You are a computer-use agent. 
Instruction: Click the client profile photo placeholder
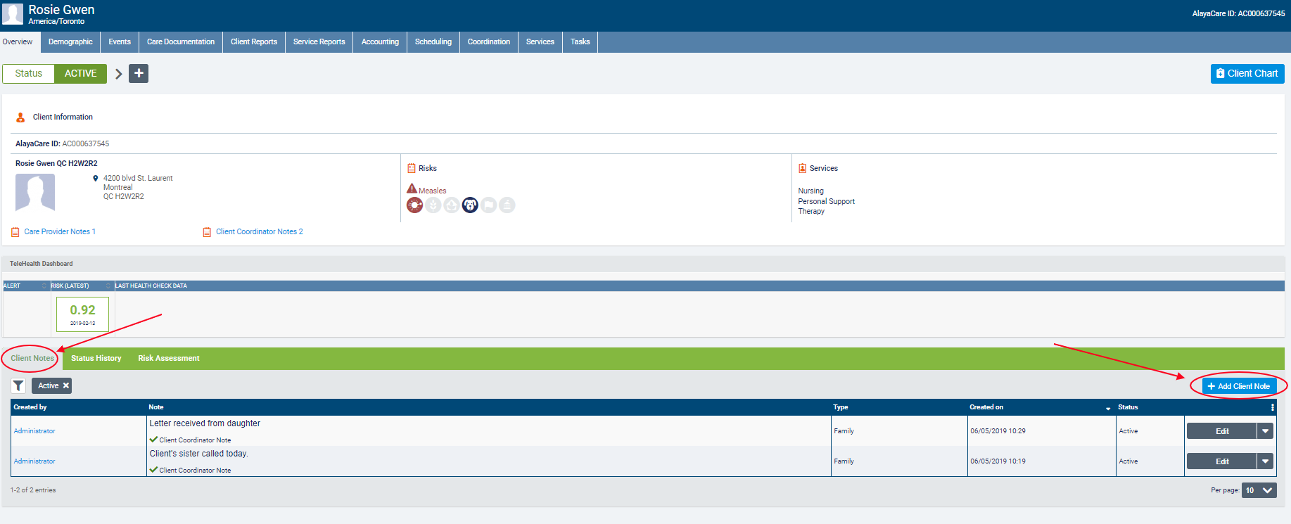[35, 192]
